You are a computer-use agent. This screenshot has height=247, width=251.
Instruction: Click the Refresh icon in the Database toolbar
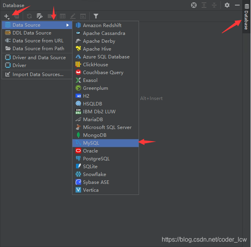[29, 16]
